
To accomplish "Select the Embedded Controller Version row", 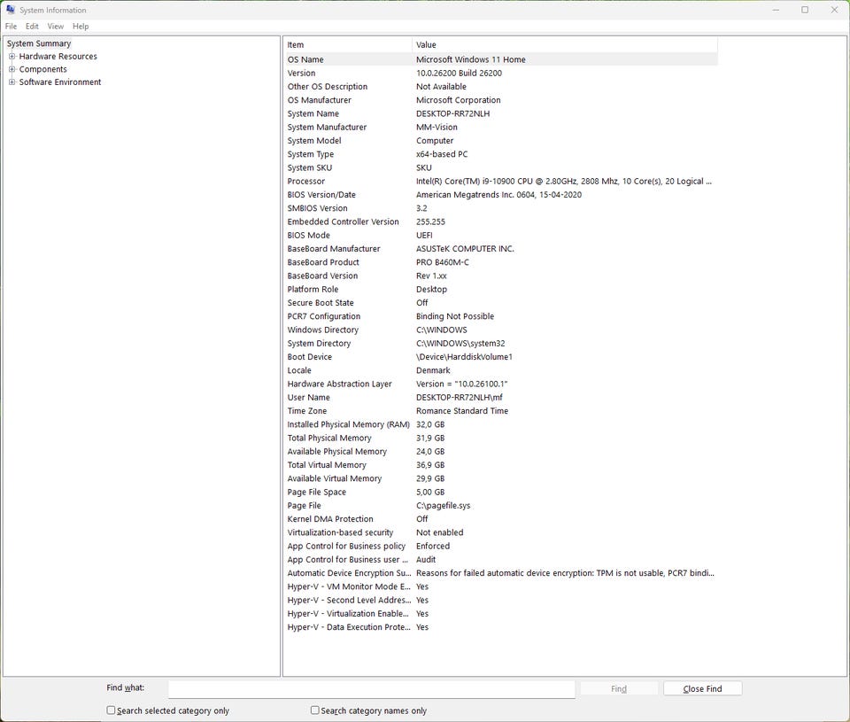I will click(500, 221).
